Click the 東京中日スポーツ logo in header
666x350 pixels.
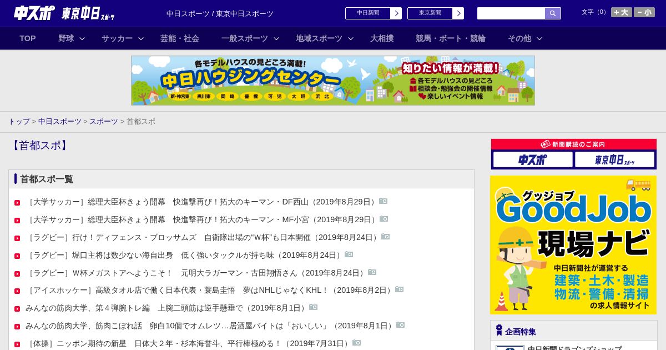click(88, 13)
